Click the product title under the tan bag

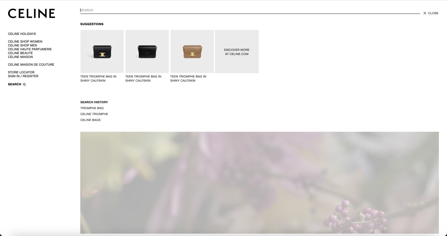(x=188, y=78)
